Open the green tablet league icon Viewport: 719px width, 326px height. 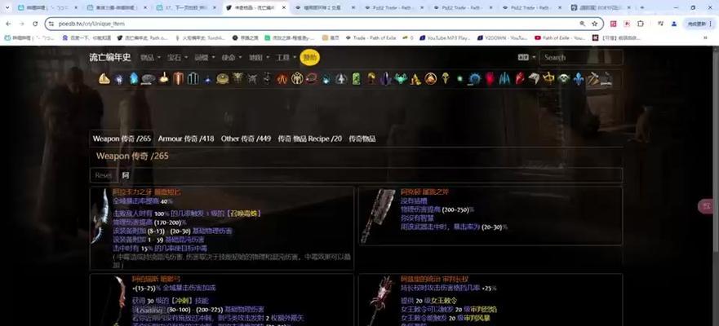tap(356, 79)
